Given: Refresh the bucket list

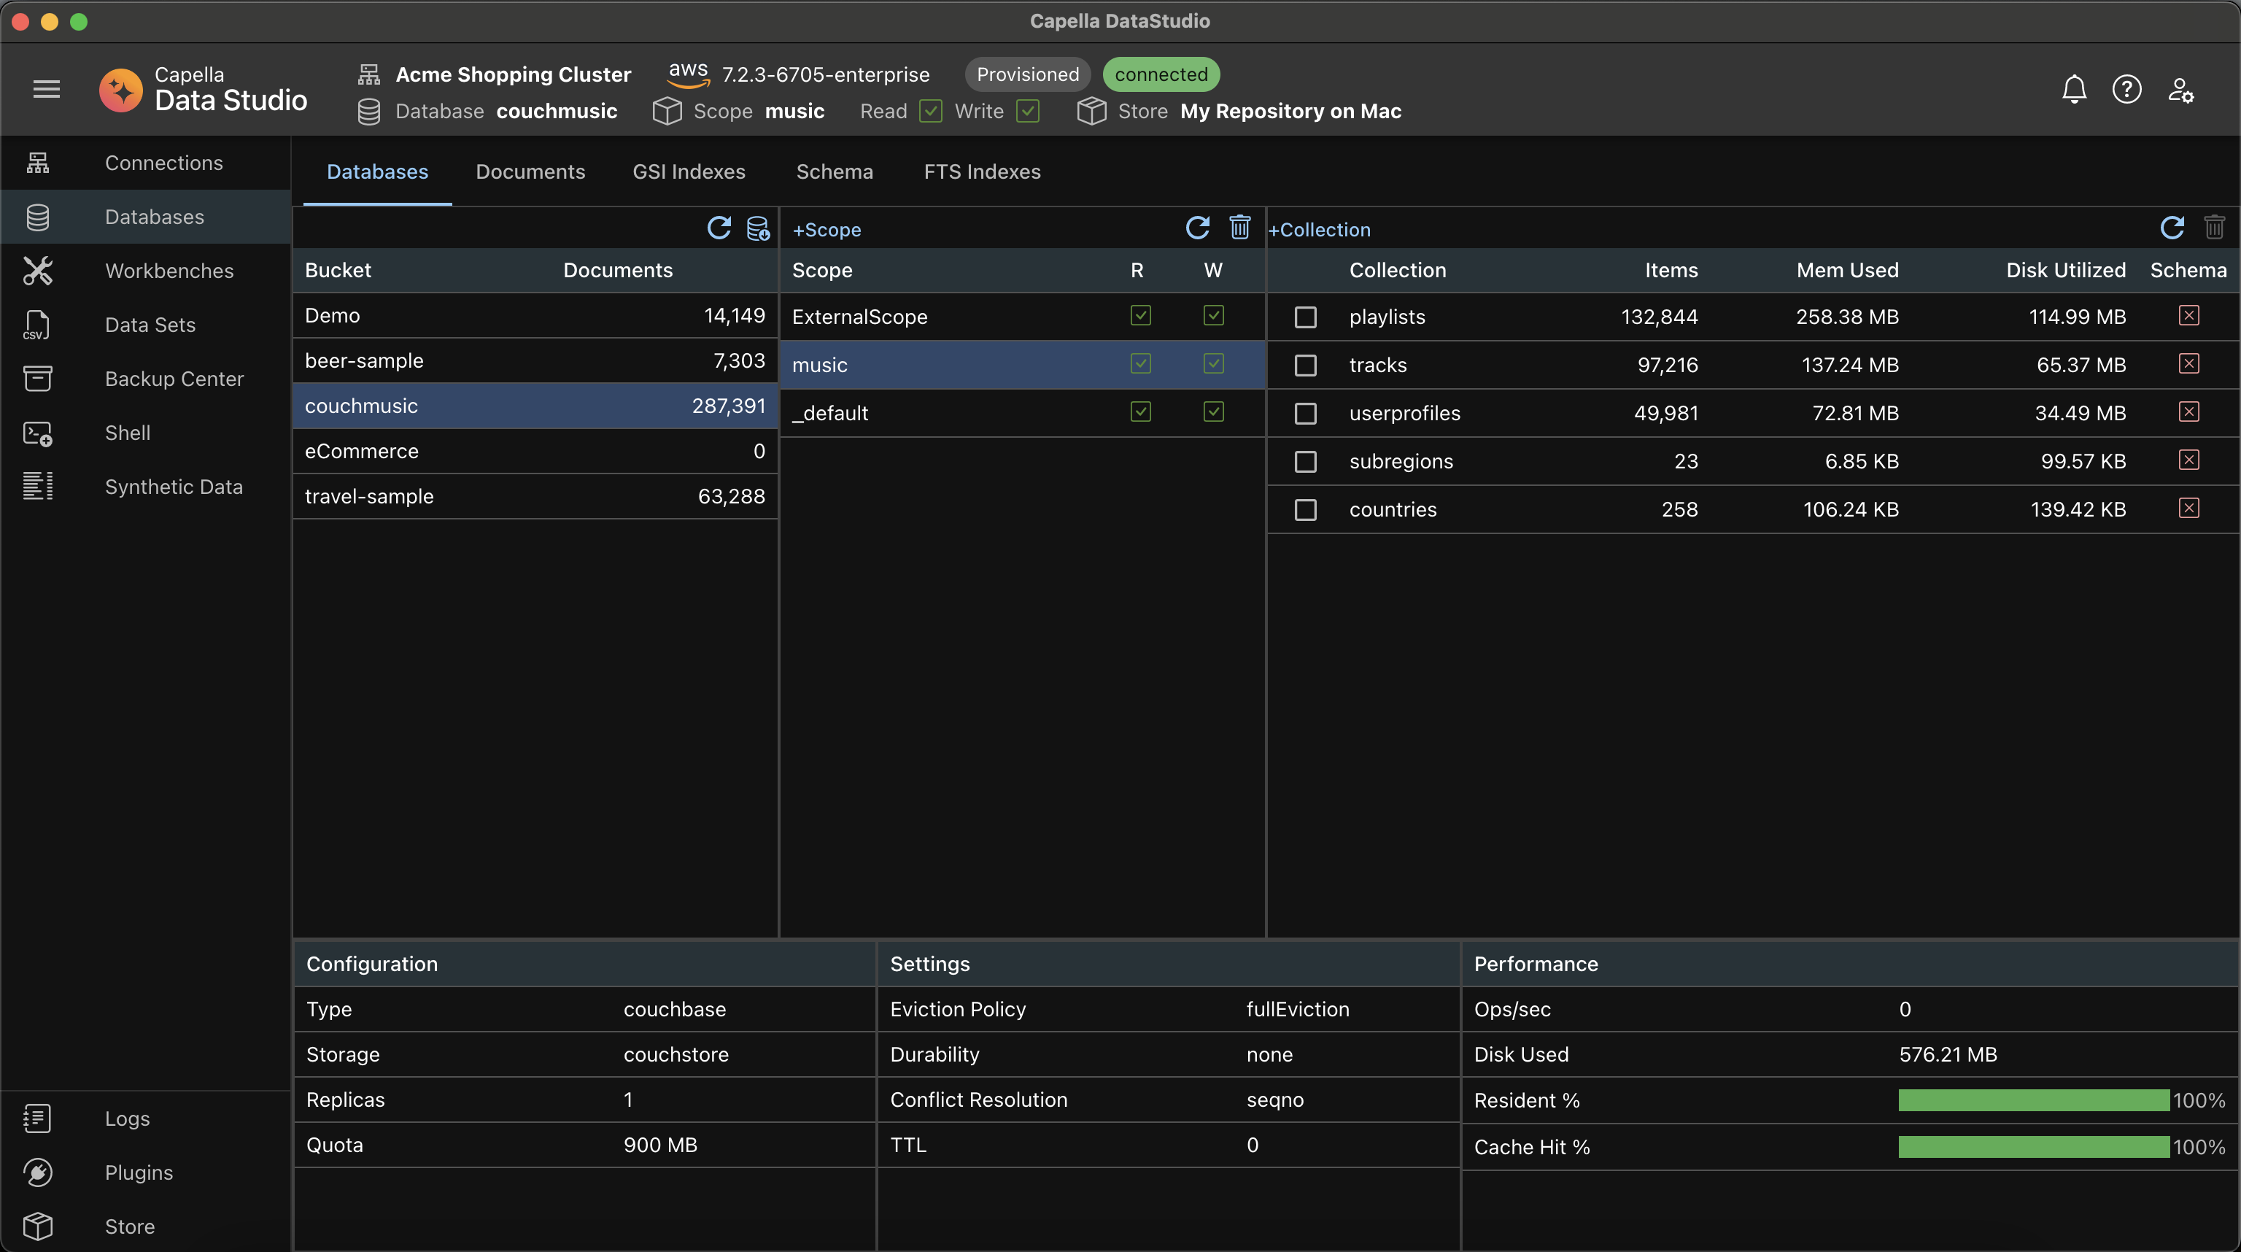Looking at the screenshot, I should 719,228.
